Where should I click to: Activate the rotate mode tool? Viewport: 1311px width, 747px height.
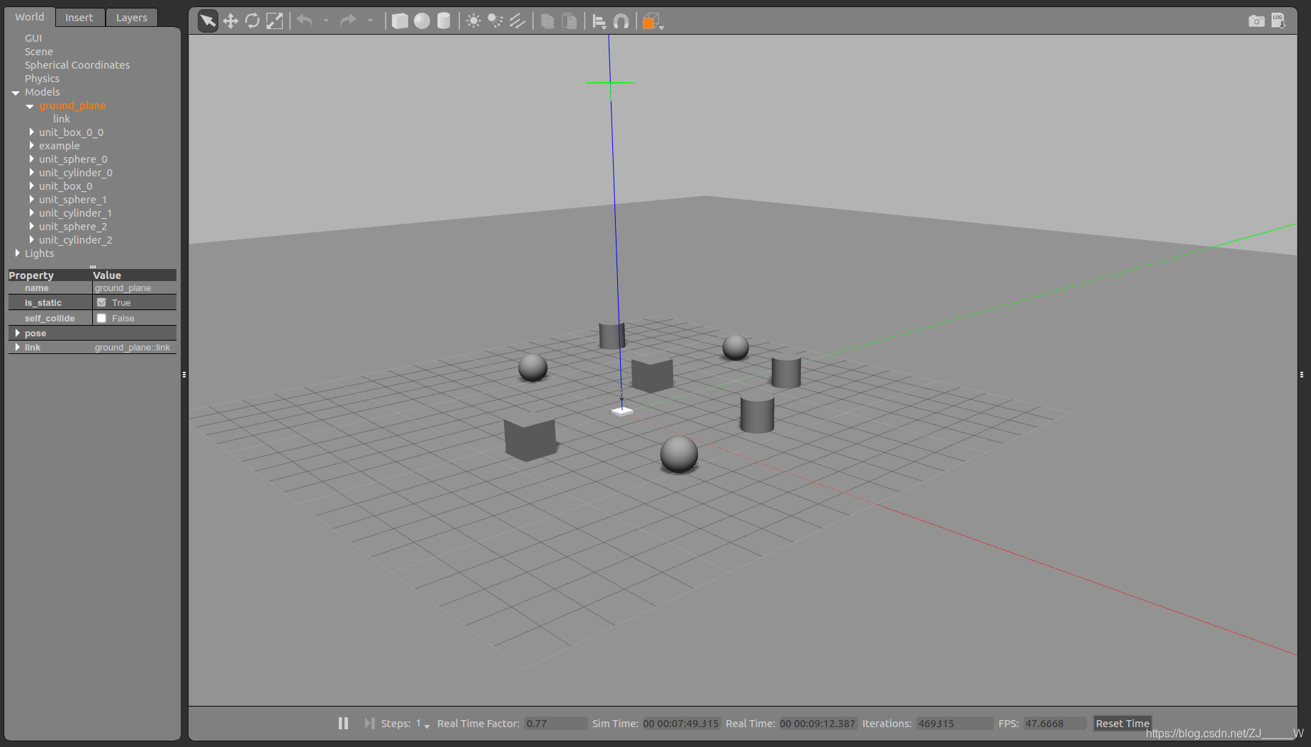click(252, 21)
